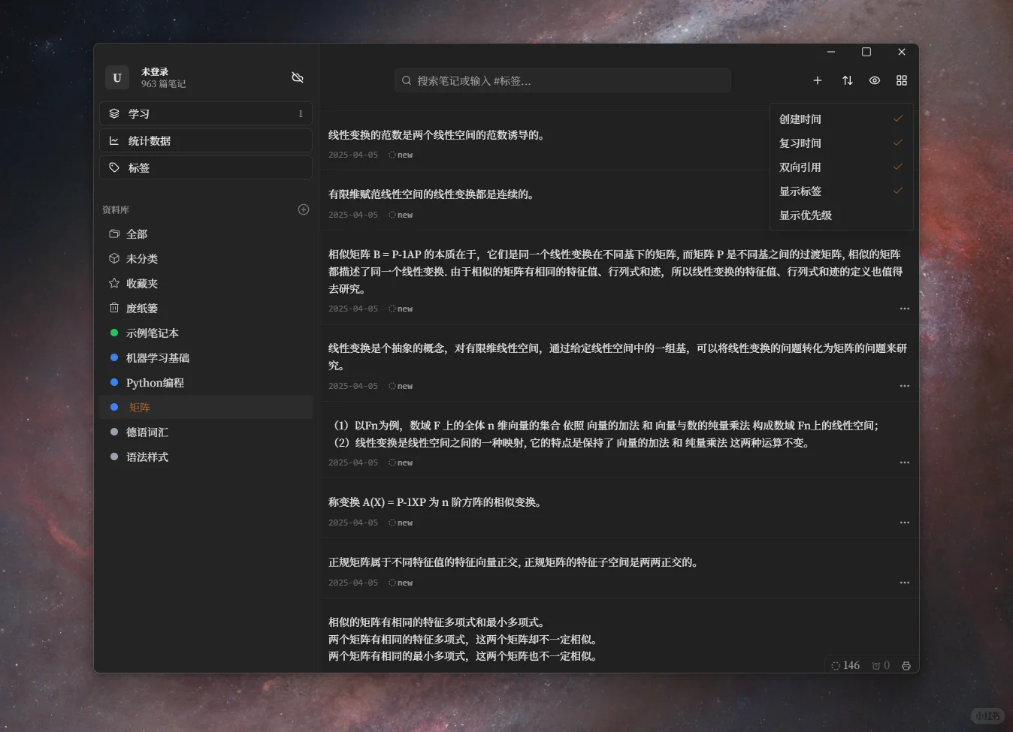Disable the 显示标签 option

coord(800,191)
